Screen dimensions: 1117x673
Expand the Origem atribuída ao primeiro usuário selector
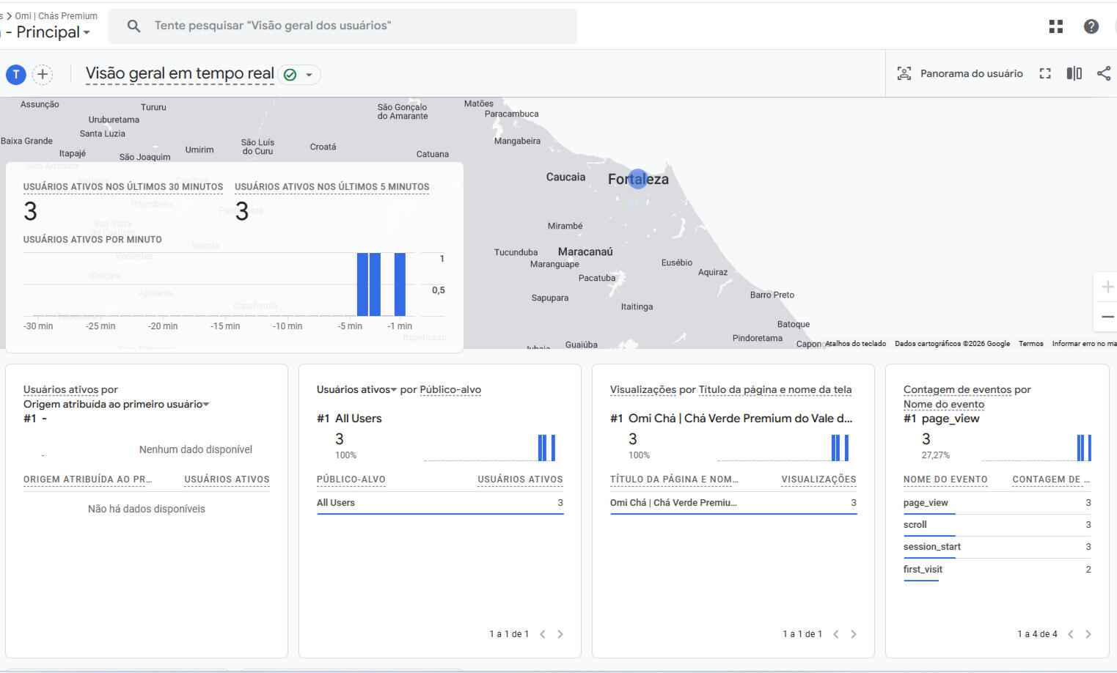(206, 404)
